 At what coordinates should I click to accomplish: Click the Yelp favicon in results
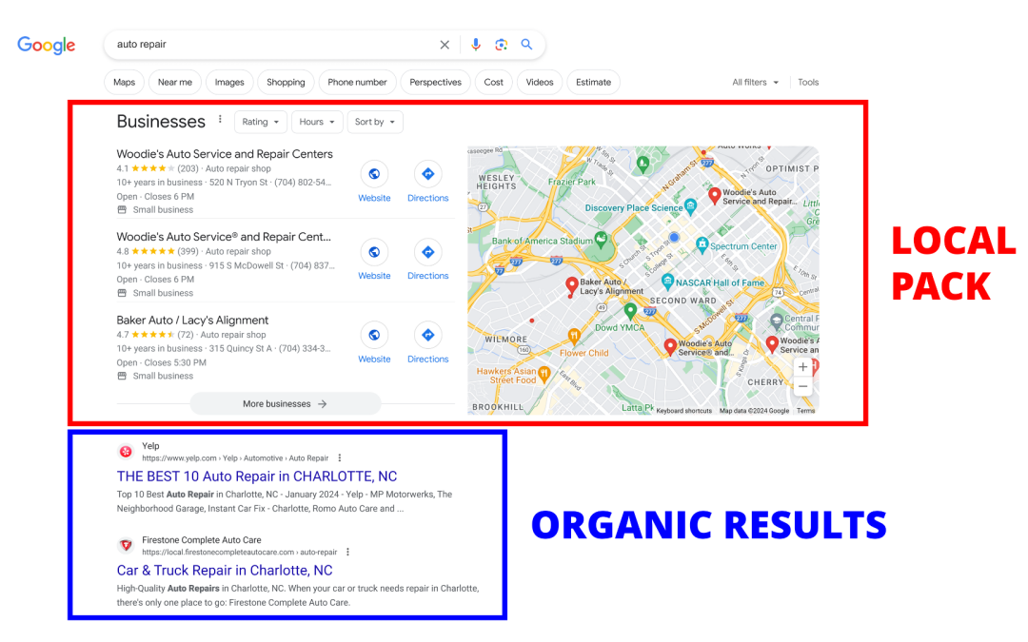(x=126, y=452)
